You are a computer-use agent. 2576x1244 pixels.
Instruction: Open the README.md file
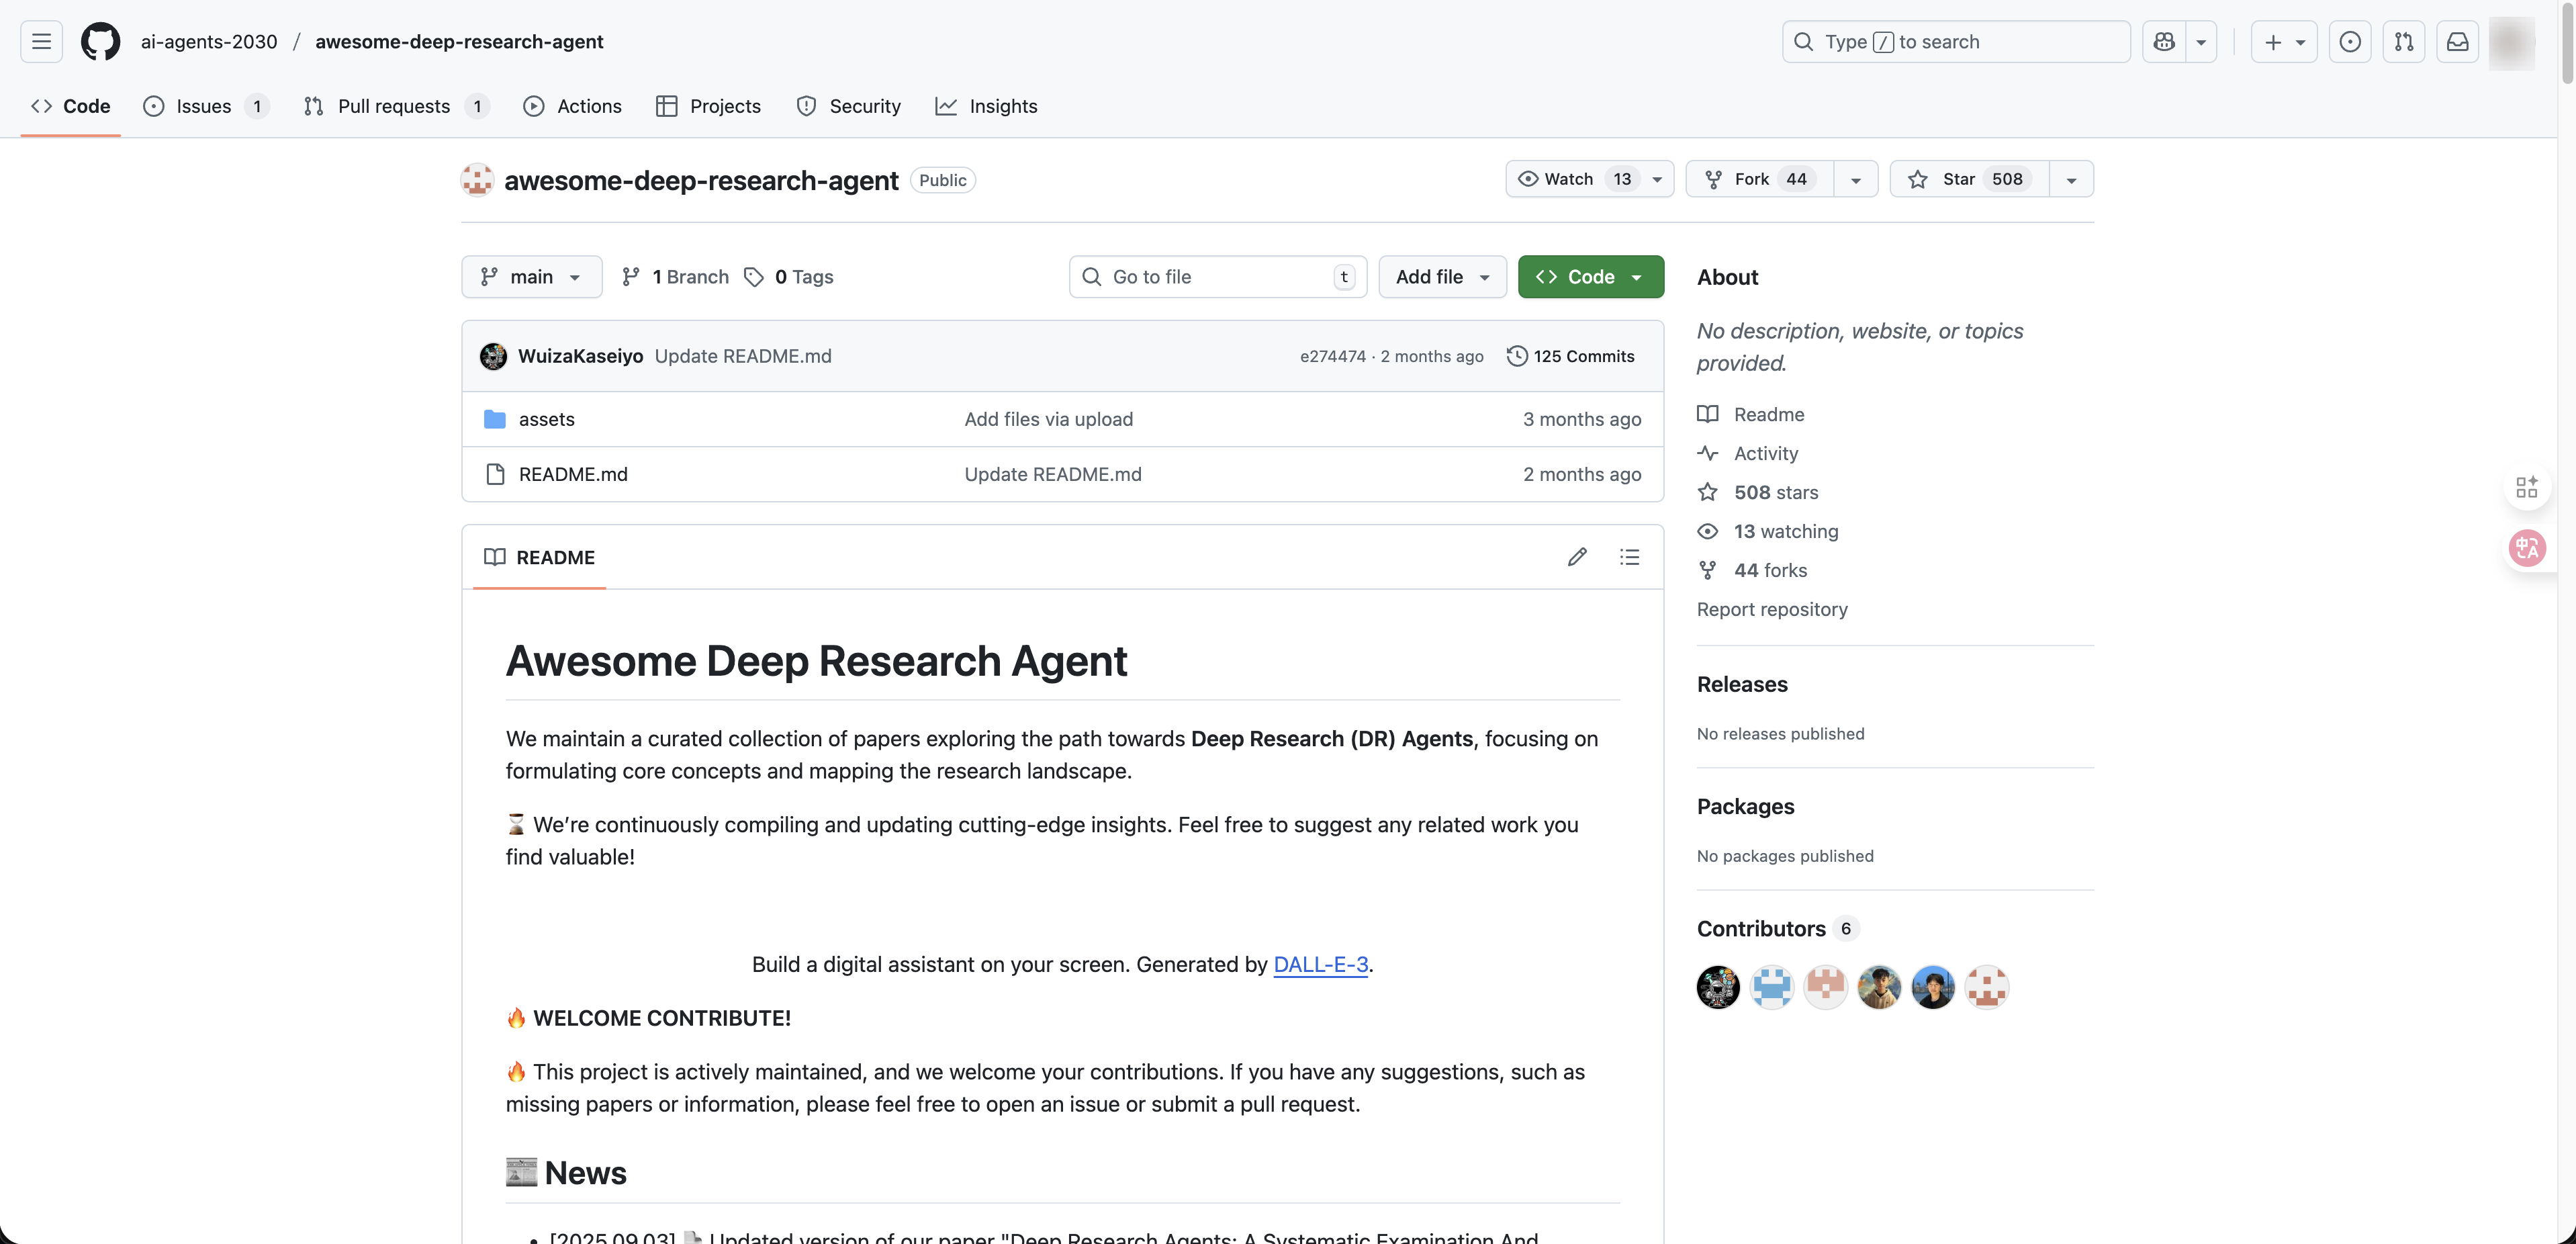point(573,474)
